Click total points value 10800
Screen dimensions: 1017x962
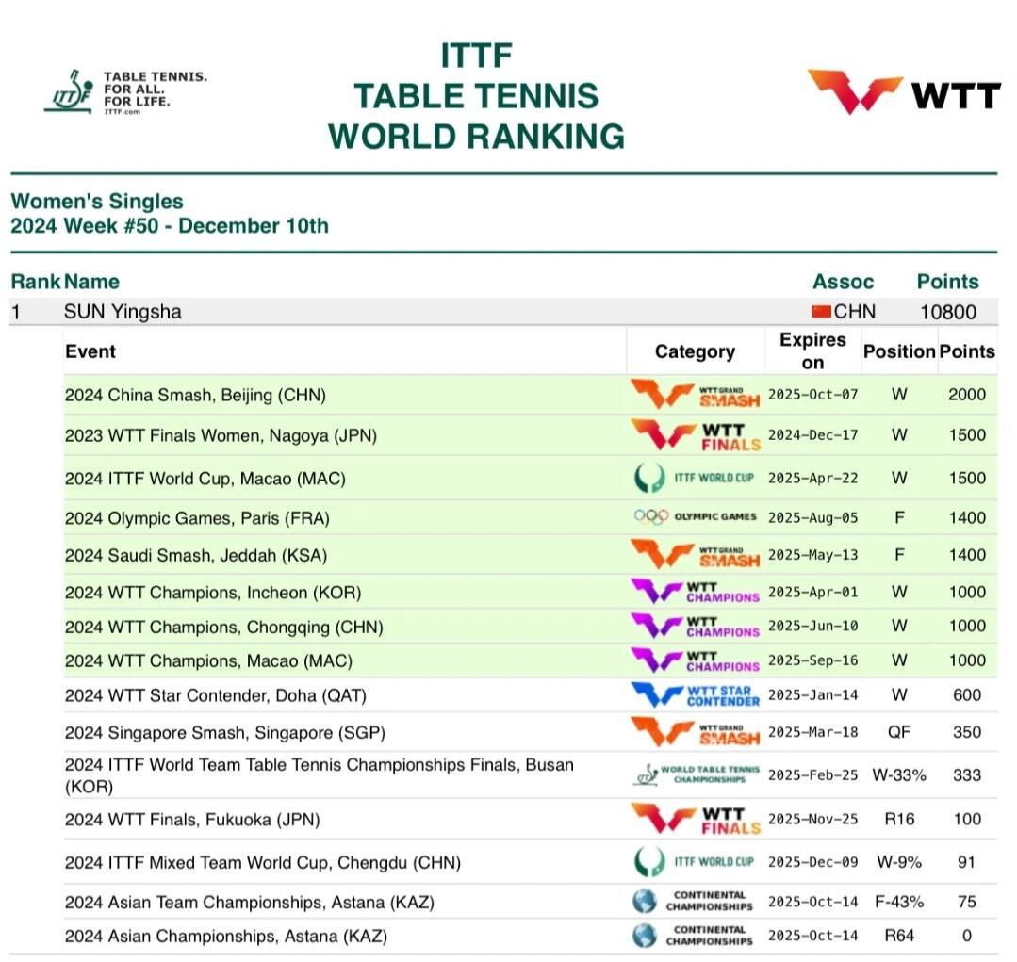tap(947, 313)
